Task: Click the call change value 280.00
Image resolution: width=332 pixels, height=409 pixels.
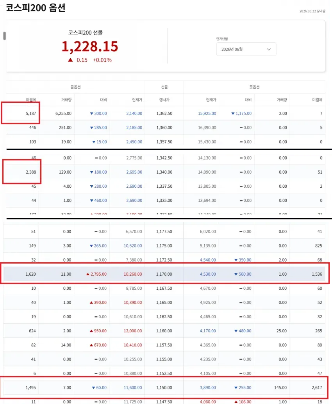Action: tap(101, 186)
